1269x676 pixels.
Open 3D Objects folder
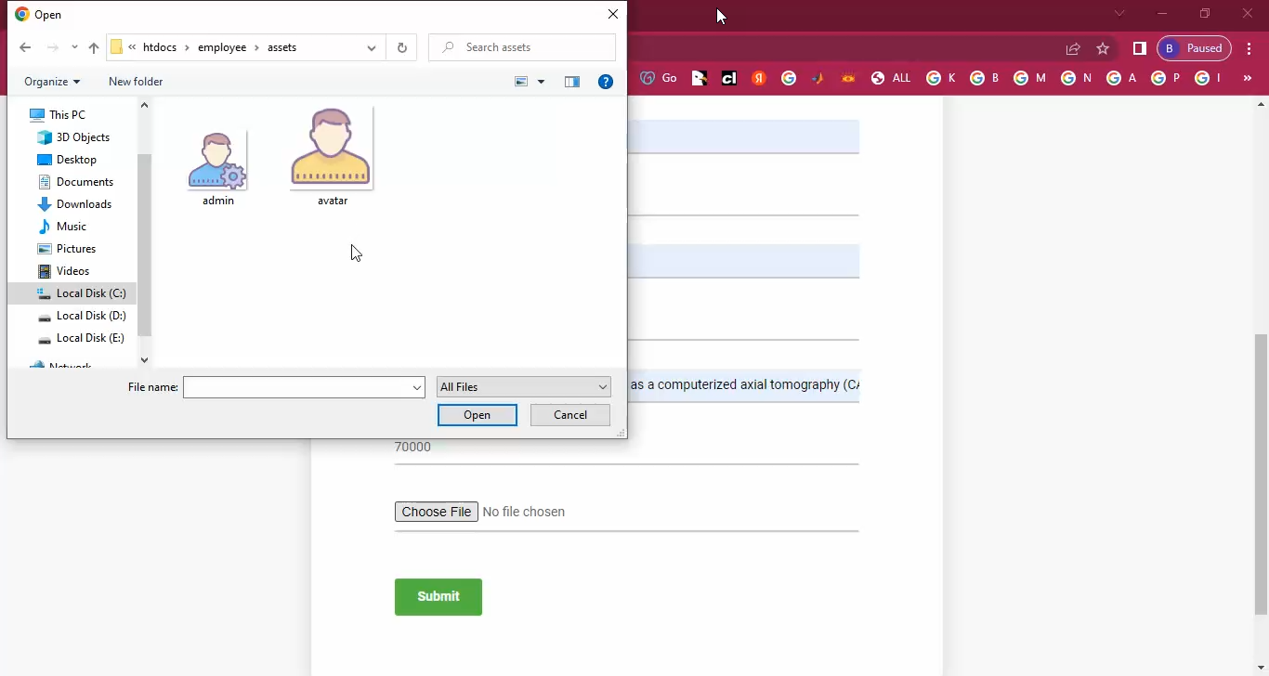(x=83, y=137)
